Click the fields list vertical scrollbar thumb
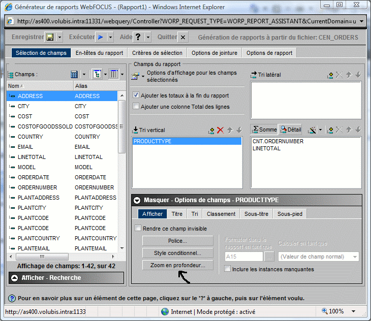The image size is (371, 321). [121, 126]
